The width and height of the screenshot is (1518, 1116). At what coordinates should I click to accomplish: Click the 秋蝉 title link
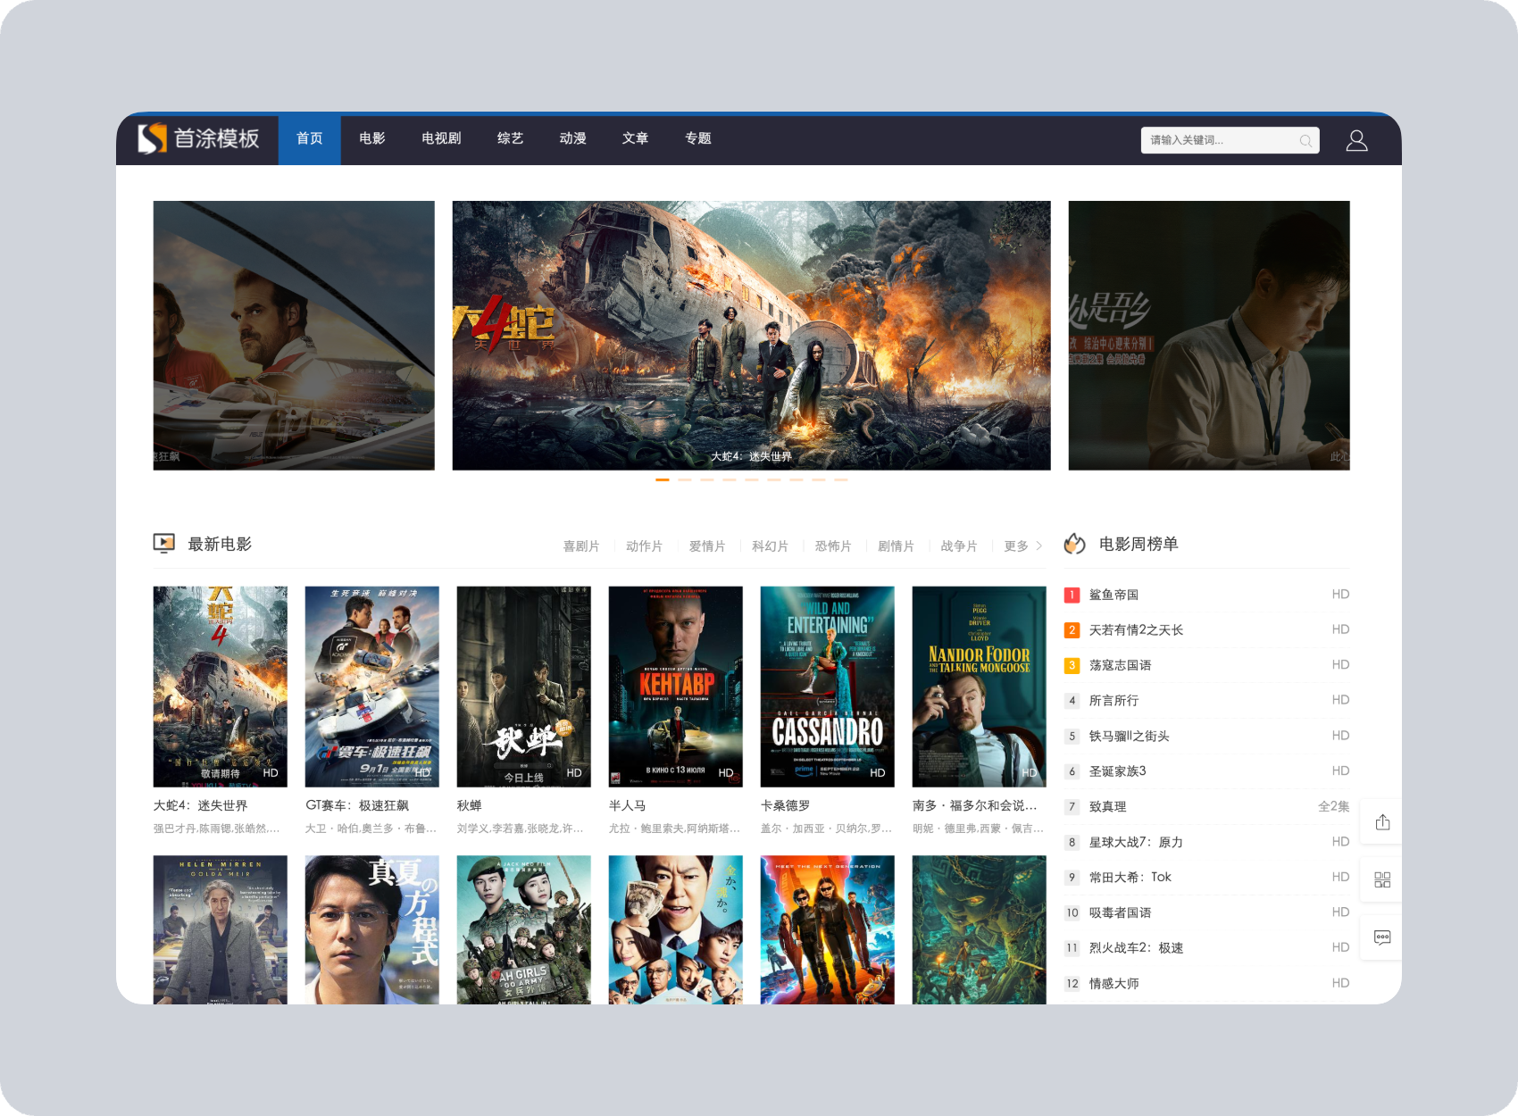(470, 805)
